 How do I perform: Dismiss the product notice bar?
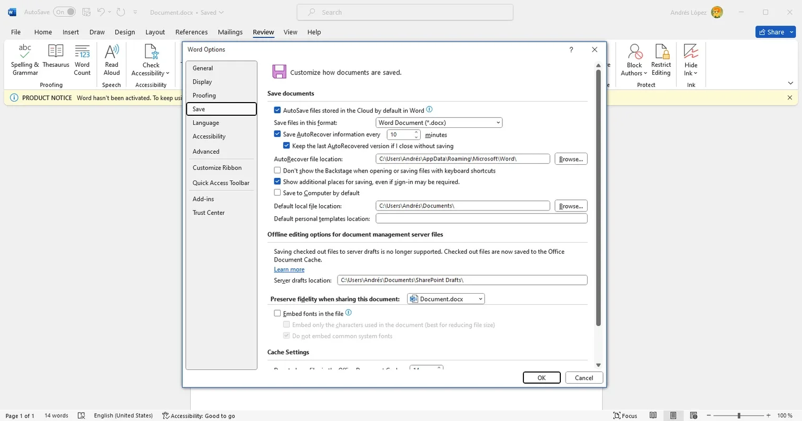[x=789, y=97]
